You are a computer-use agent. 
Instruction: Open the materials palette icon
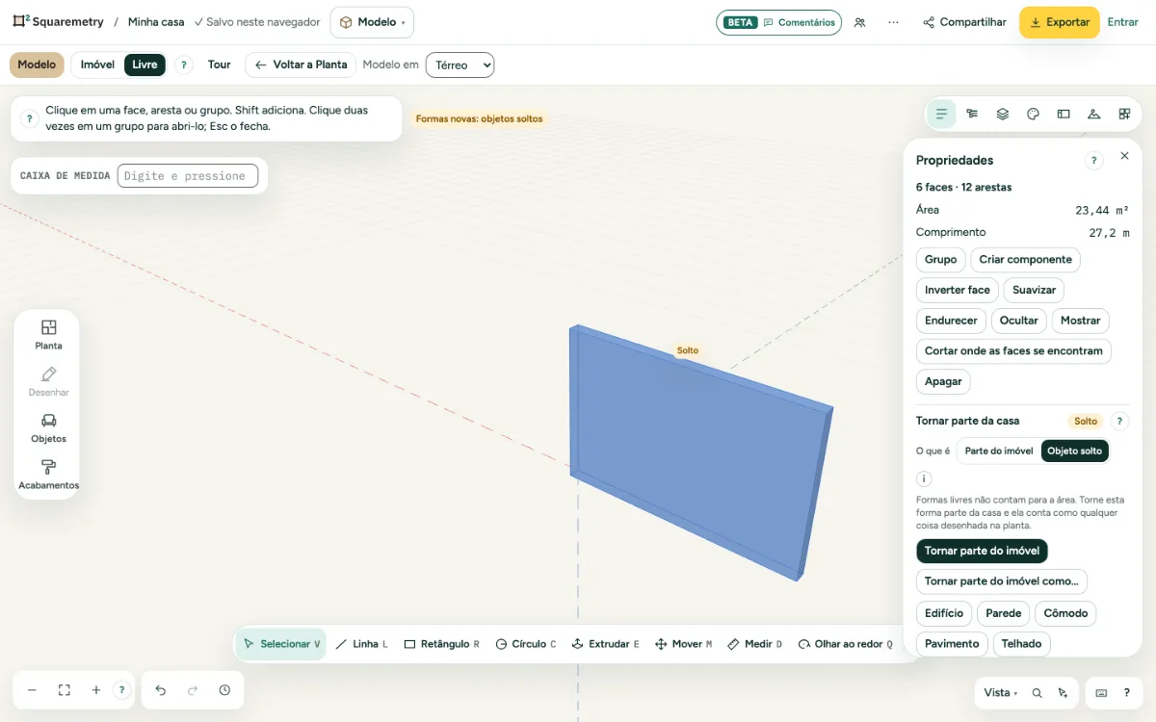pos(1033,114)
